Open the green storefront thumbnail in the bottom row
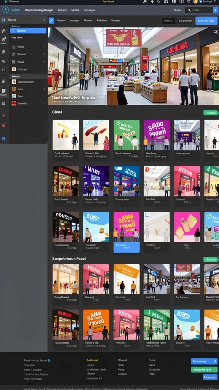This screenshot has width=219, height=390. tap(157, 324)
